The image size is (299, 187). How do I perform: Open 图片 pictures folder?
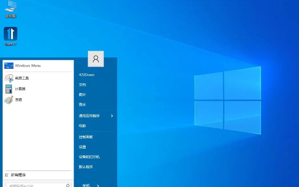82,95
